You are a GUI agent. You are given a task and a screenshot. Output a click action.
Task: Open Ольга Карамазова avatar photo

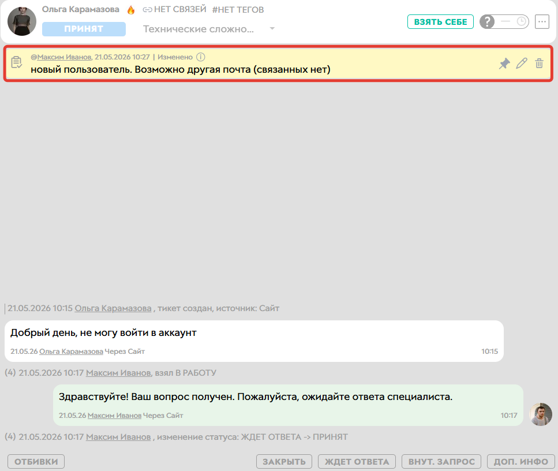[22, 21]
